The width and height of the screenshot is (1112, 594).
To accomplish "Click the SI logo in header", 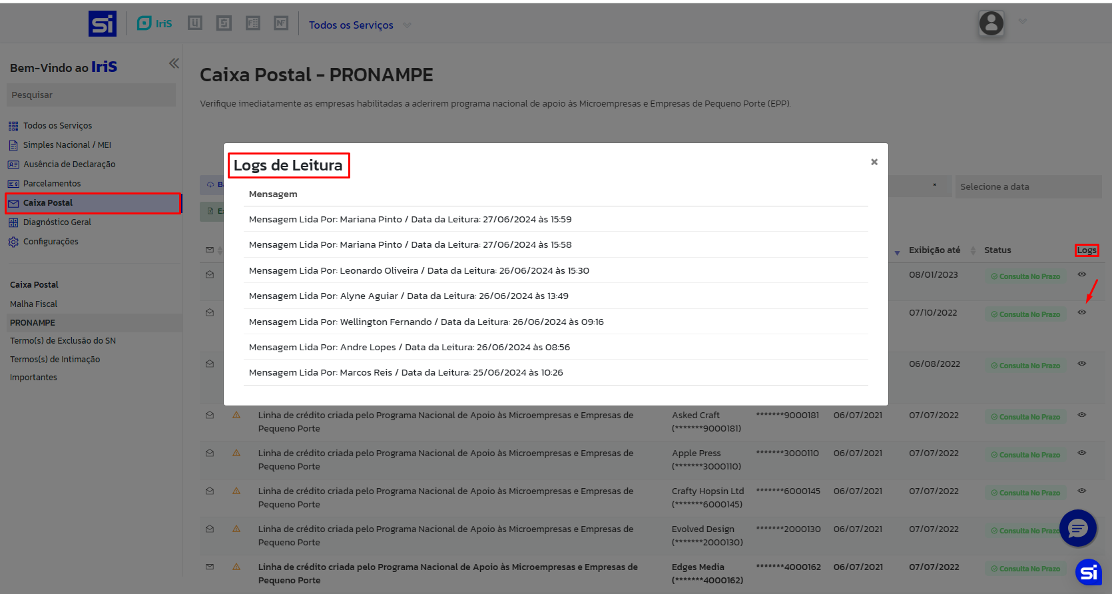I will pos(103,24).
